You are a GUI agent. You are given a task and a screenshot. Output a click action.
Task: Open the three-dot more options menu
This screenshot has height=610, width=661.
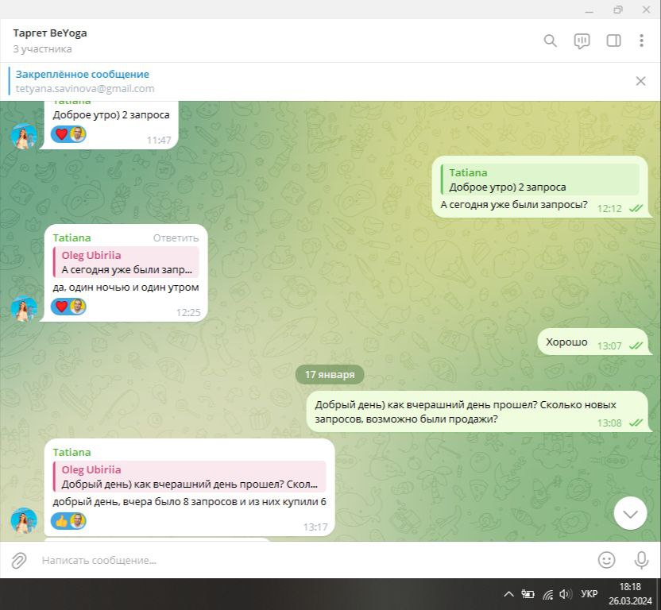641,41
